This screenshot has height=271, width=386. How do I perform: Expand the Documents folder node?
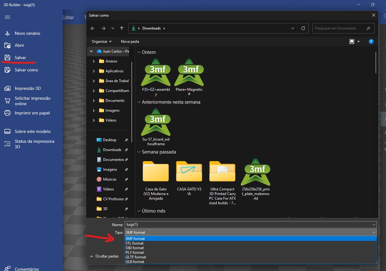(94, 101)
